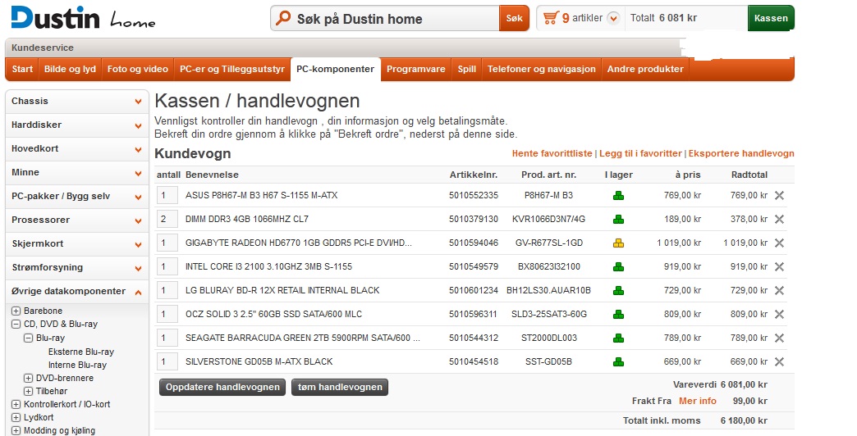Expand PC-pakker / Bygg selv category
857x436 pixels.
click(x=138, y=197)
